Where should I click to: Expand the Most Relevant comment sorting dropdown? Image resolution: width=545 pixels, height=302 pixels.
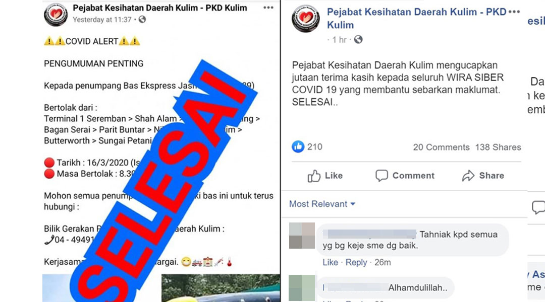322,204
